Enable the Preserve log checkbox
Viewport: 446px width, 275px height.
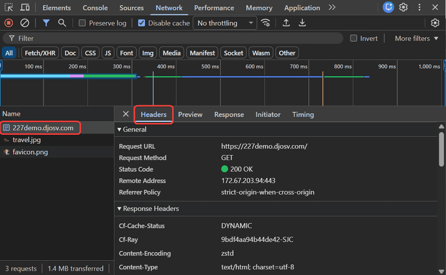tap(83, 23)
